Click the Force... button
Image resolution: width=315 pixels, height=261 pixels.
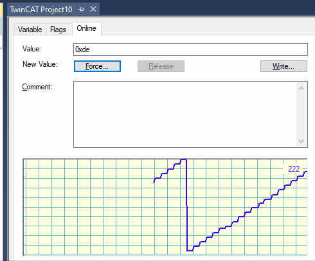pyautogui.click(x=97, y=66)
